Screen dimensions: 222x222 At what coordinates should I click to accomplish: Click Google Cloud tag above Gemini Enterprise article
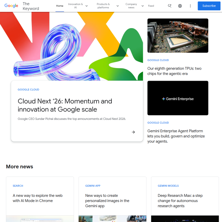[x=158, y=122]
